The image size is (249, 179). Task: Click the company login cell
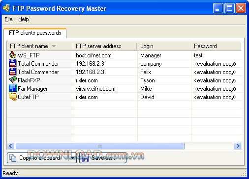click(x=151, y=64)
